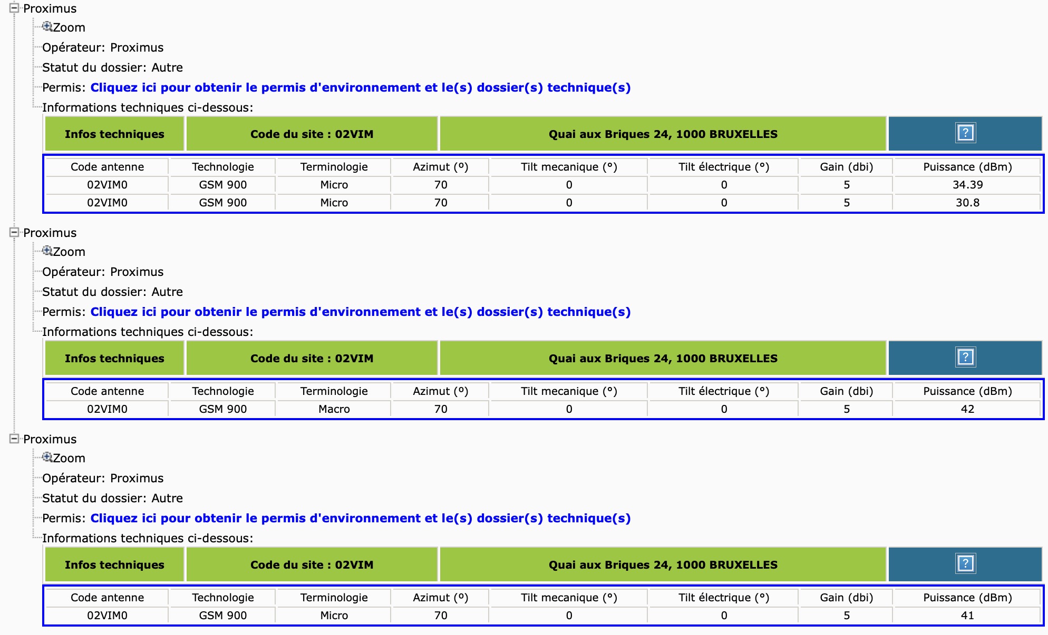Collapse the first Proximus tree node
Image resolution: width=1048 pixels, height=635 pixels.
tap(14, 8)
